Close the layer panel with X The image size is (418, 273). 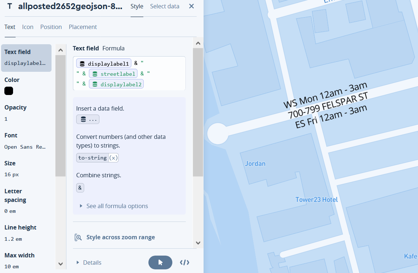(192, 6)
